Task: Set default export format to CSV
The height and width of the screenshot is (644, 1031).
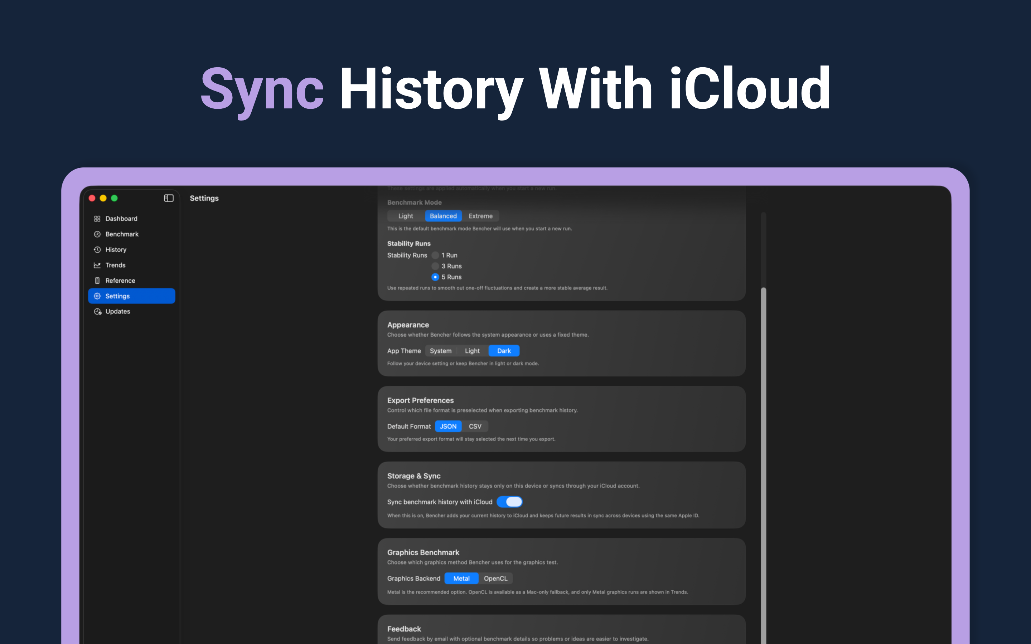Action: [x=475, y=426]
